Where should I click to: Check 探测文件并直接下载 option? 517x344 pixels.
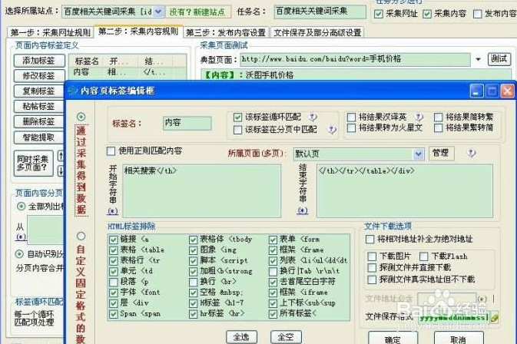click(372, 267)
